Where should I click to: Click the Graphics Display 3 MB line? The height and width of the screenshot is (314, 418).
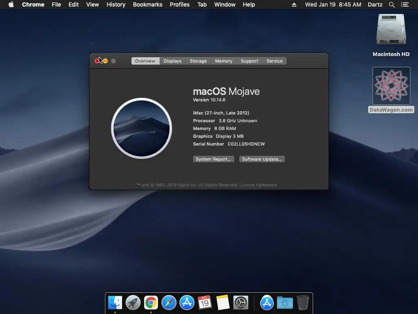tap(218, 136)
